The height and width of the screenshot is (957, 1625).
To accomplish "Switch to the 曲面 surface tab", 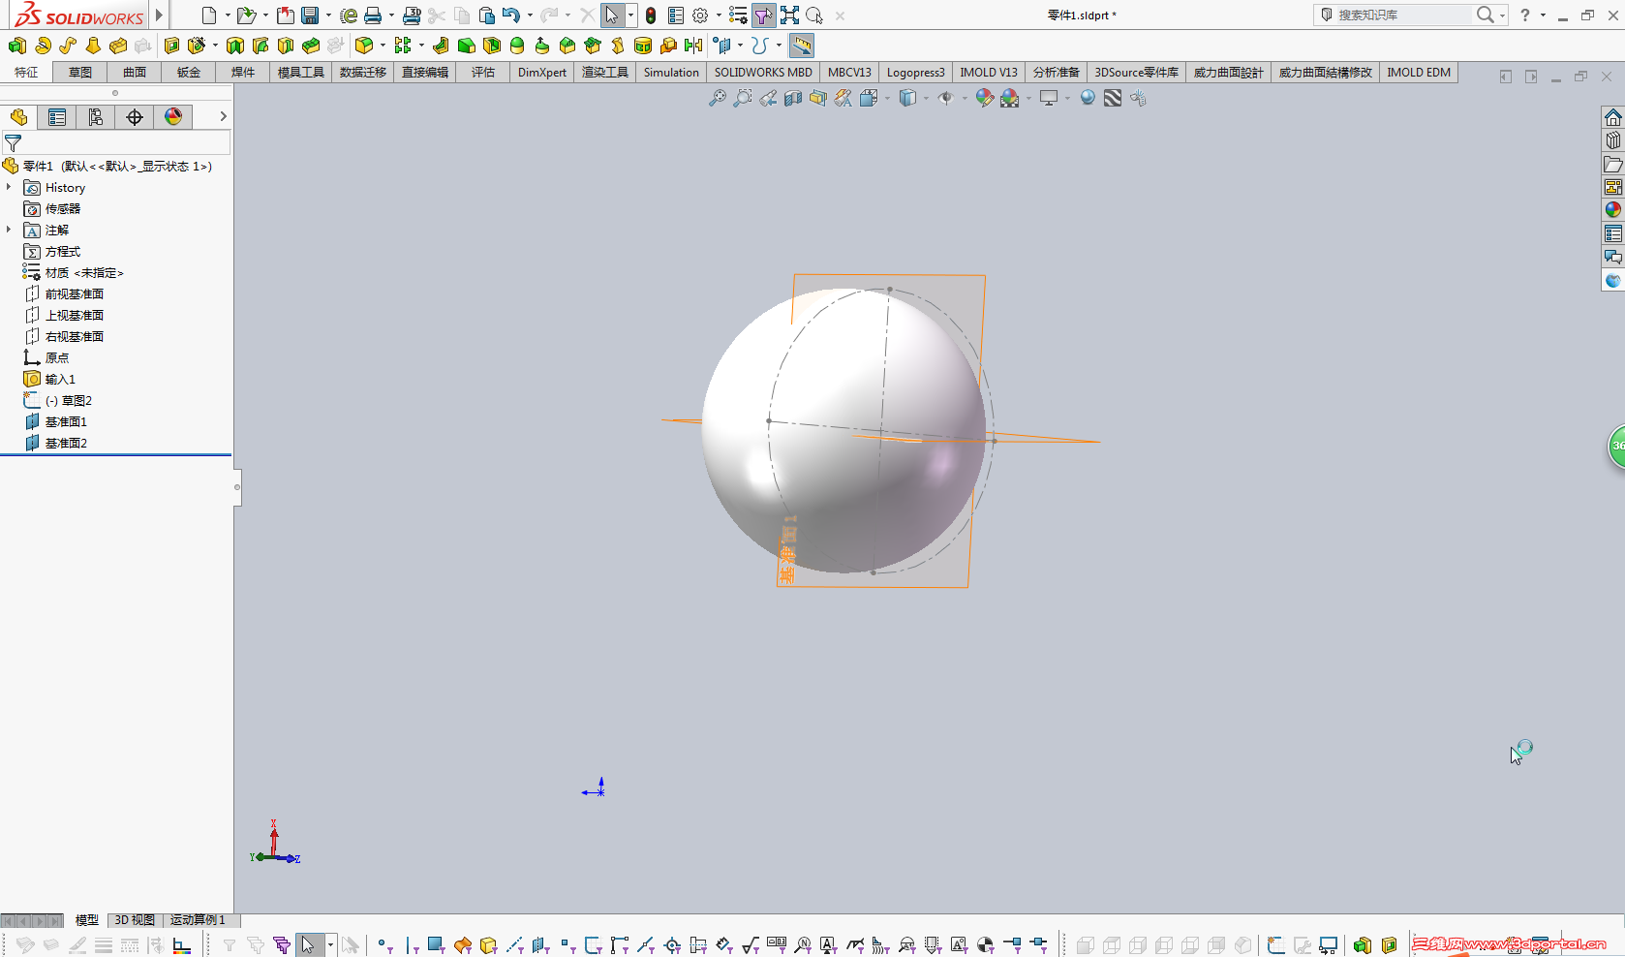I will tap(135, 73).
